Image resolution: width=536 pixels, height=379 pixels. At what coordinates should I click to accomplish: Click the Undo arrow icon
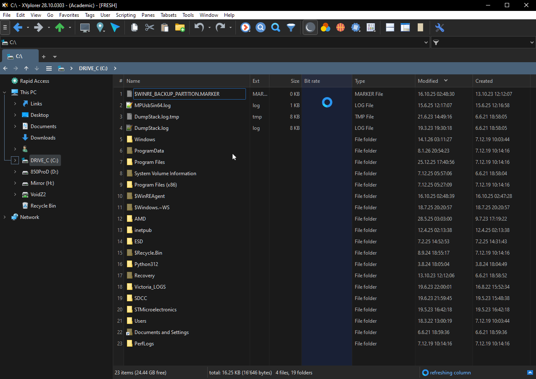point(199,28)
